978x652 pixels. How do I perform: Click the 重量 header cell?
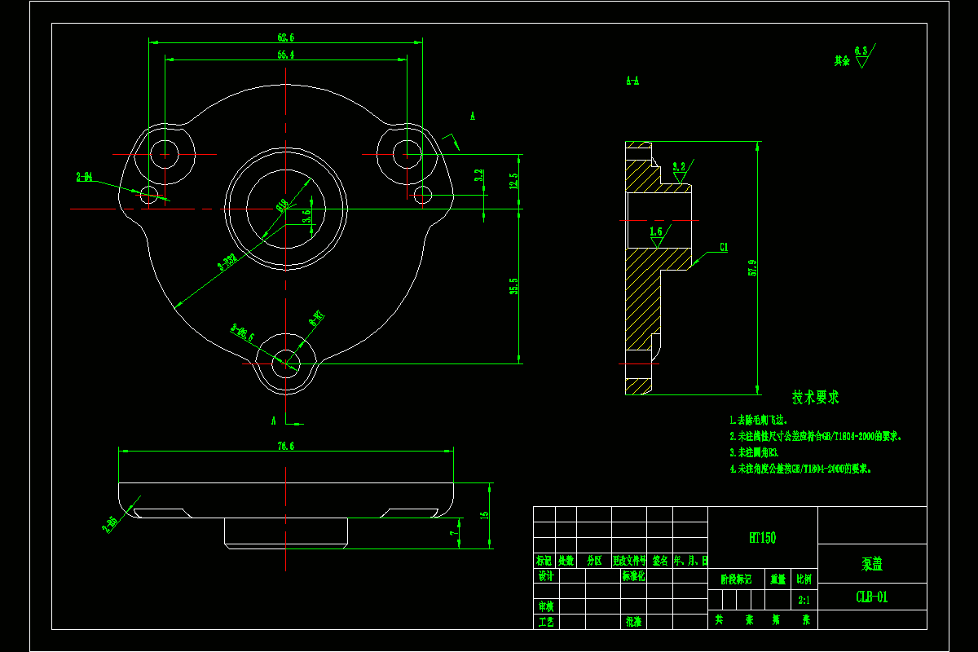778,579
